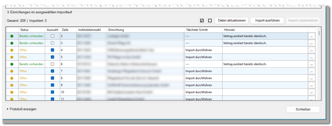The image size is (332, 126).
Task: Click 'Vertrag existiert bereits identisch.' in row 2
Action: pos(245,36)
